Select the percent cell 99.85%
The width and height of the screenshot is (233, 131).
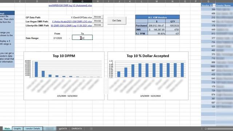pos(157,33)
